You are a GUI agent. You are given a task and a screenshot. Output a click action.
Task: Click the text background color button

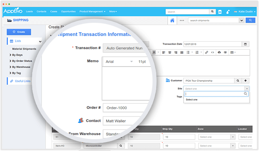pyautogui.click(x=154, y=53)
